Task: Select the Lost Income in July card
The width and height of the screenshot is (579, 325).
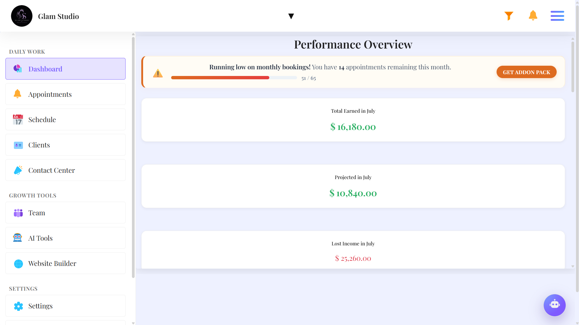Action: (x=353, y=250)
